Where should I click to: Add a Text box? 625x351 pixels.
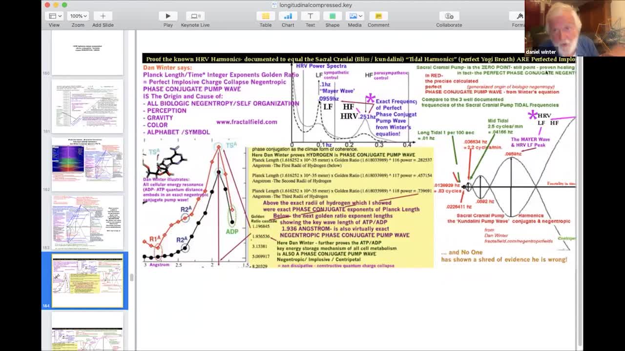310,16
